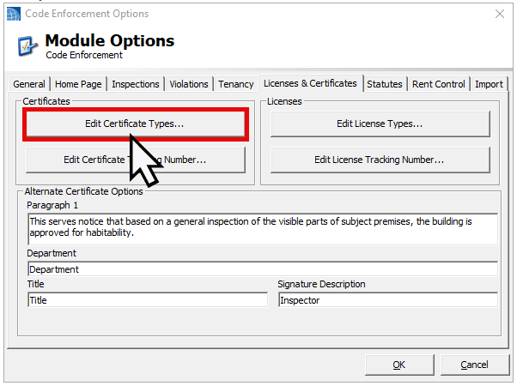Open the Tenancy tab
The image size is (517, 386).
coord(235,84)
